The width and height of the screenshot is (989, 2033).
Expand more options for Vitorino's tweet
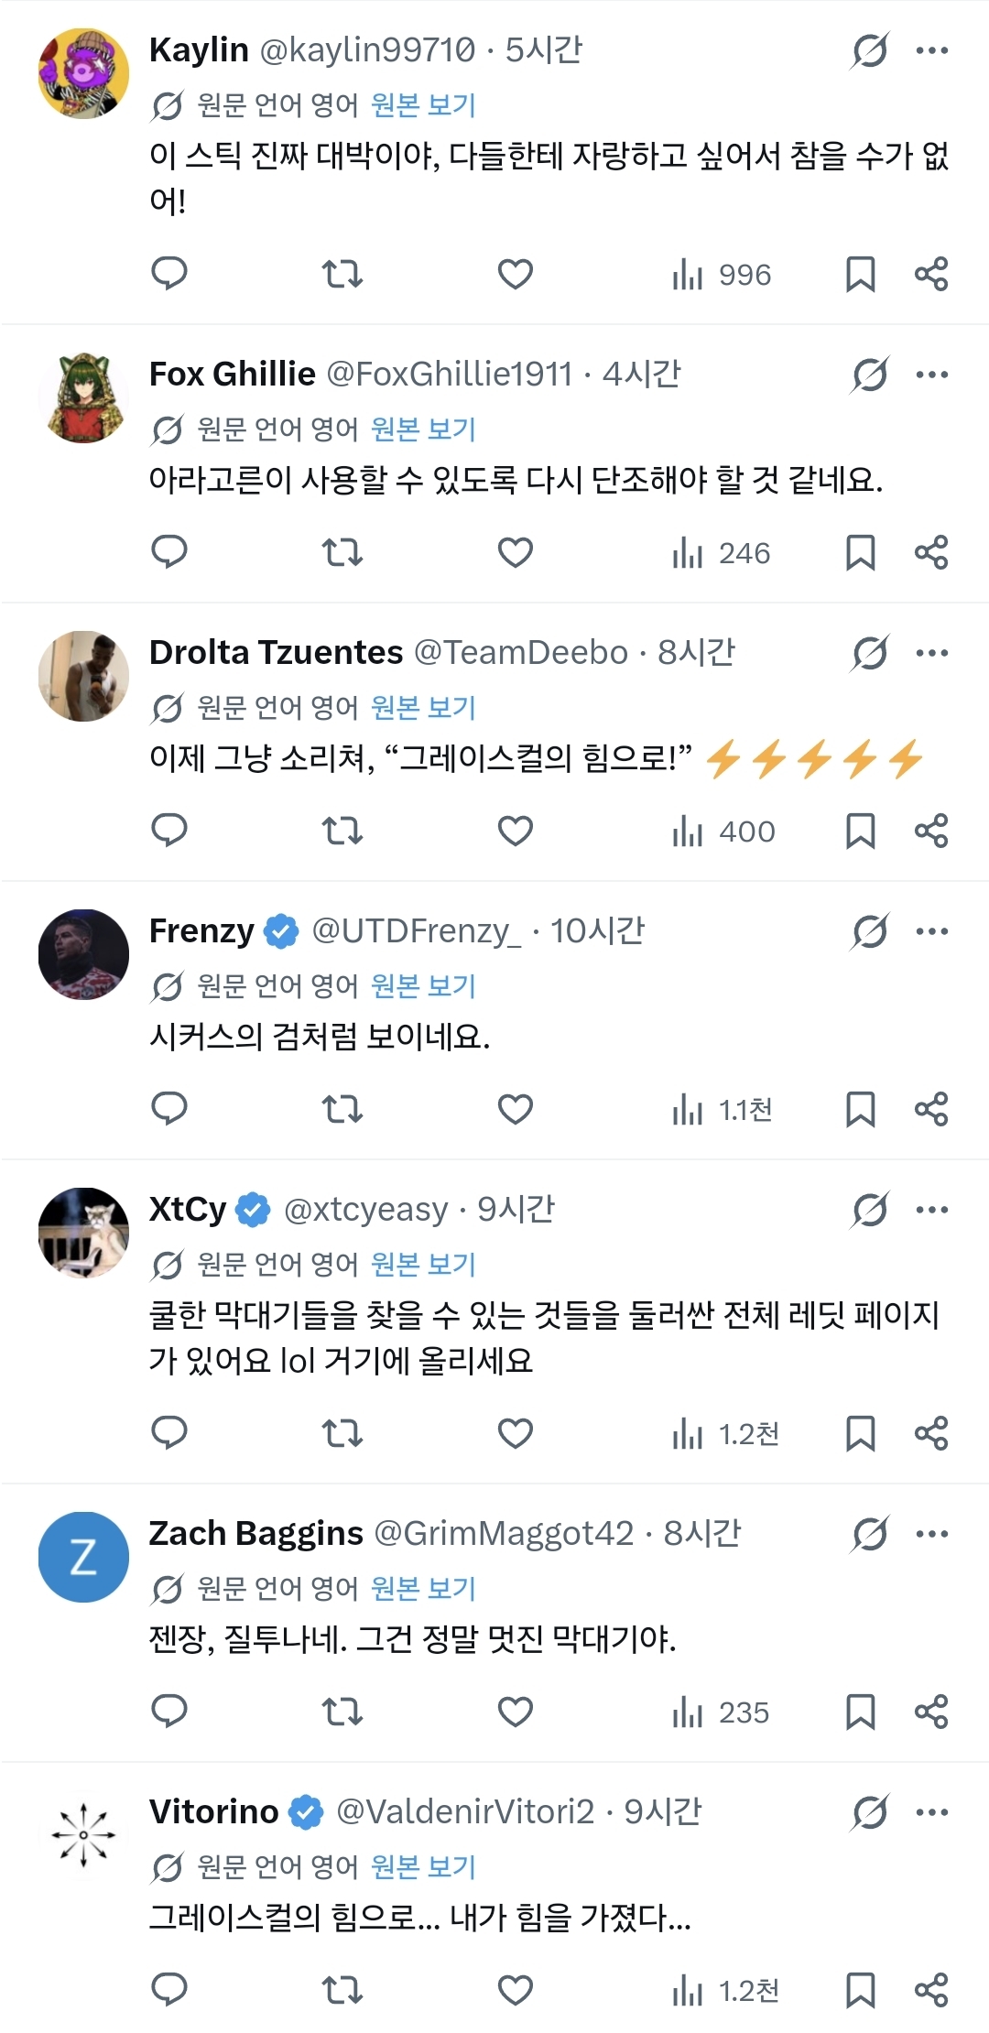932,1812
